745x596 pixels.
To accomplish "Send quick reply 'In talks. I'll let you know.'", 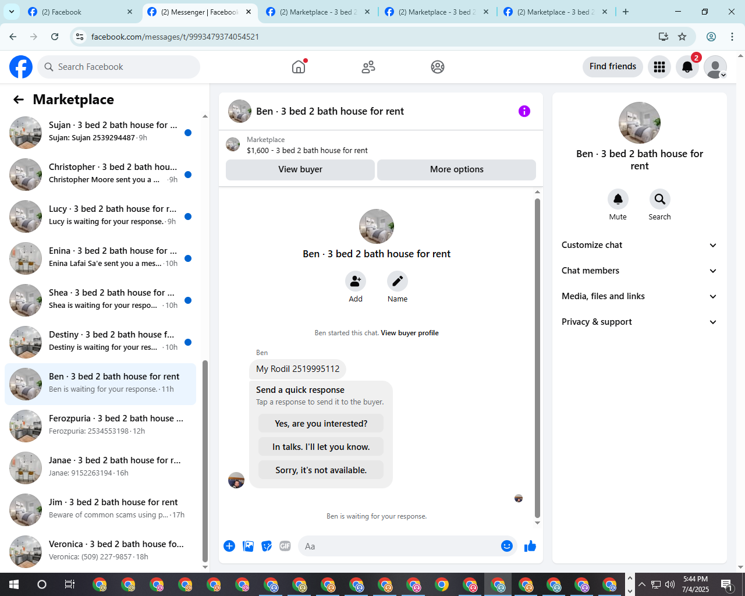I will coord(321,447).
